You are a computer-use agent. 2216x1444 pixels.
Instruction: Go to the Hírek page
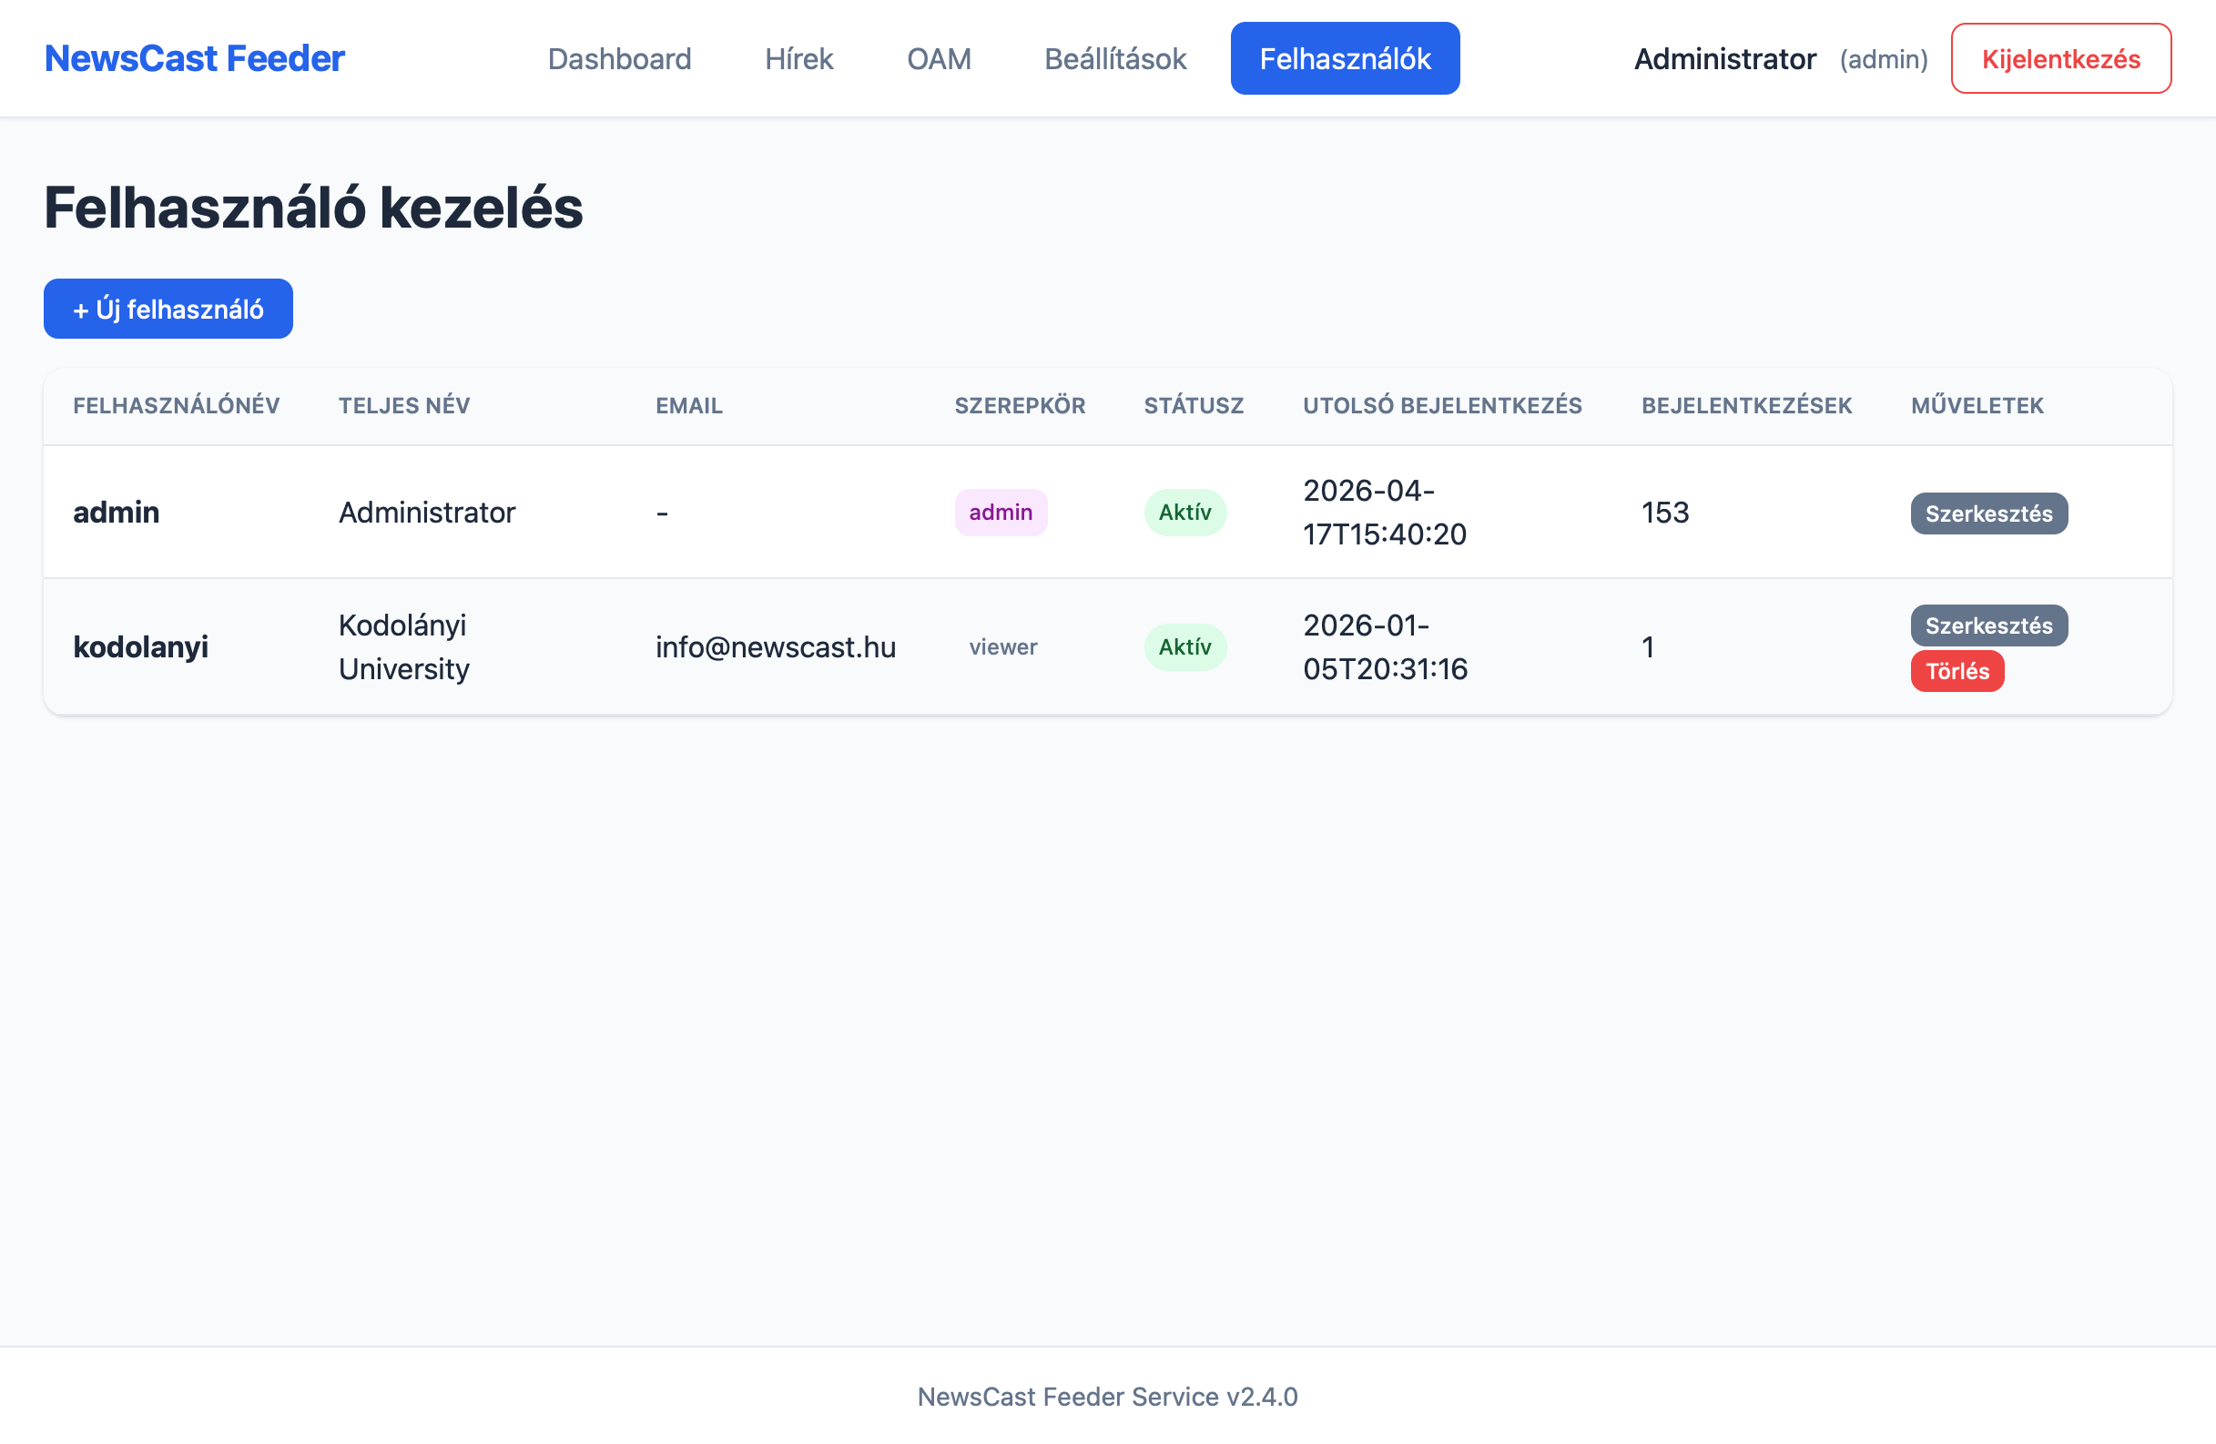click(x=798, y=58)
